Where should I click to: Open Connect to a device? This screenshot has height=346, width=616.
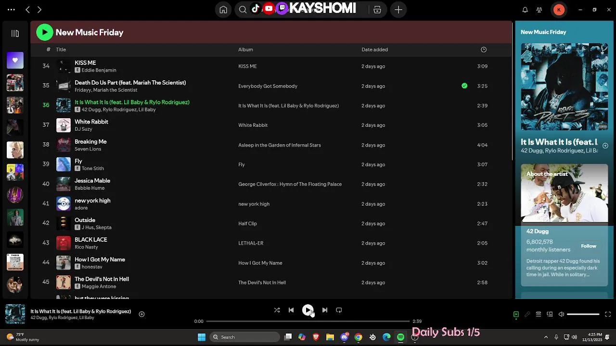tap(550, 314)
